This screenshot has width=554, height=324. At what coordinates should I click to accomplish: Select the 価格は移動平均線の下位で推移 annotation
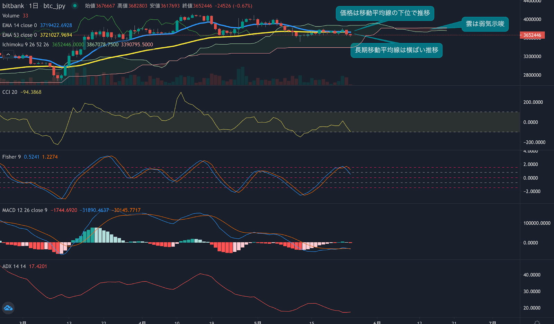(x=385, y=13)
